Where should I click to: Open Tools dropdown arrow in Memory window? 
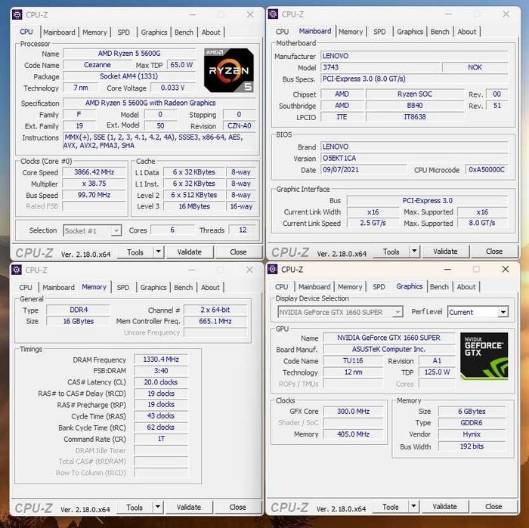point(157,507)
